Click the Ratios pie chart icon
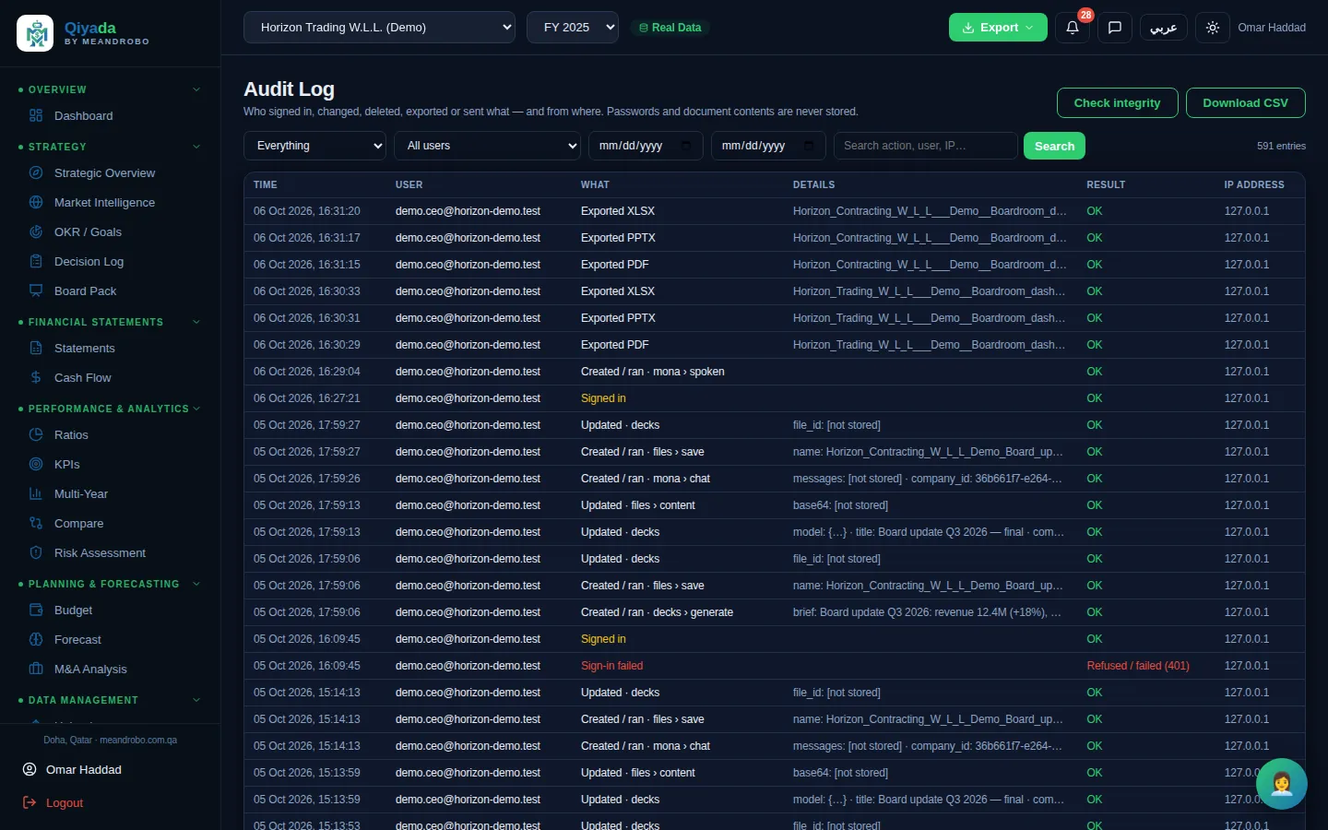The height and width of the screenshot is (830, 1328). click(36, 435)
